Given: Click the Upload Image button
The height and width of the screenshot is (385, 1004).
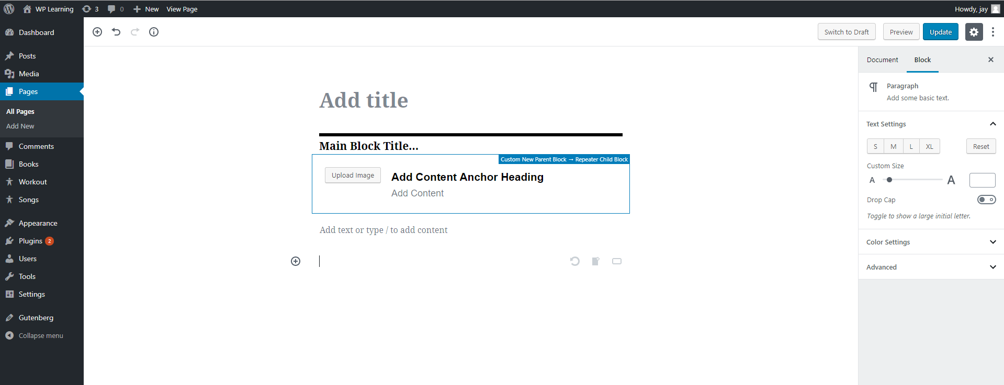Looking at the screenshot, I should [x=353, y=175].
